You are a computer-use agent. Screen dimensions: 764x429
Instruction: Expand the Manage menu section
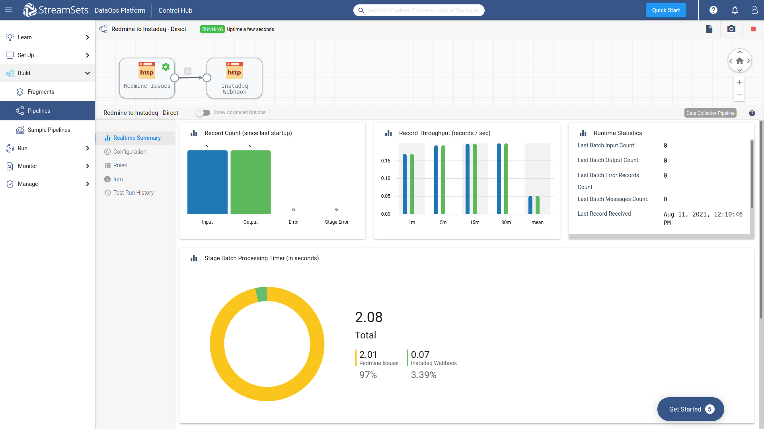pyautogui.click(x=47, y=184)
